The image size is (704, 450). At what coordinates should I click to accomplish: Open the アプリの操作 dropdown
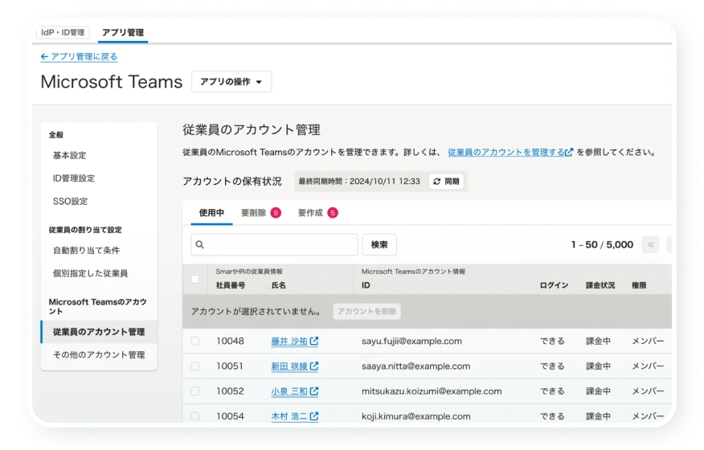click(231, 82)
